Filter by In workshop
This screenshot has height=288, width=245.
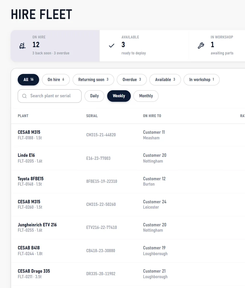point(201,80)
